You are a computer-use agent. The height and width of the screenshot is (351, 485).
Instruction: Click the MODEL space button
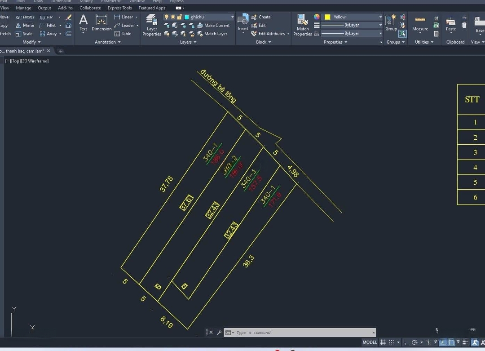pyautogui.click(x=370, y=342)
